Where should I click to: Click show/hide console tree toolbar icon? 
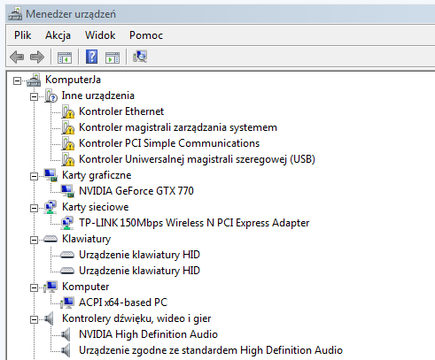pyautogui.click(x=65, y=57)
